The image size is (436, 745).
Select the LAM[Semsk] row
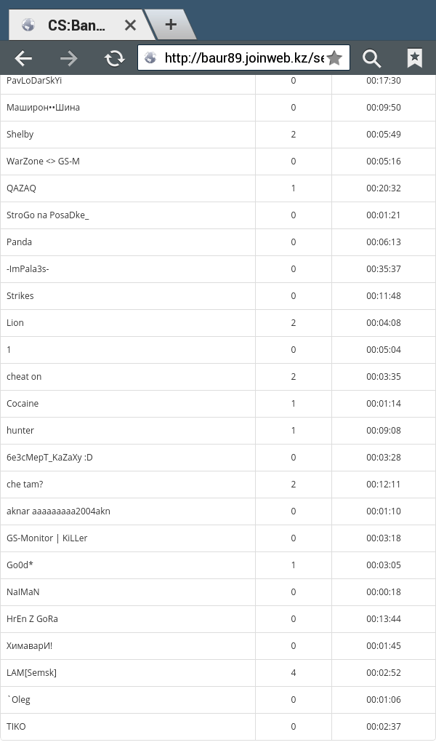click(218, 673)
